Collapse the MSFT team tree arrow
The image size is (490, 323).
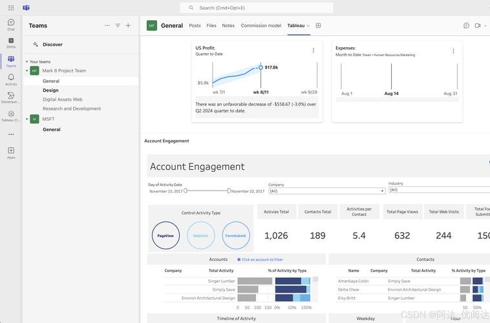(27, 119)
